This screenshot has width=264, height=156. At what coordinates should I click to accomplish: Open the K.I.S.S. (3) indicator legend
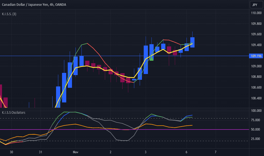[x=9, y=14]
